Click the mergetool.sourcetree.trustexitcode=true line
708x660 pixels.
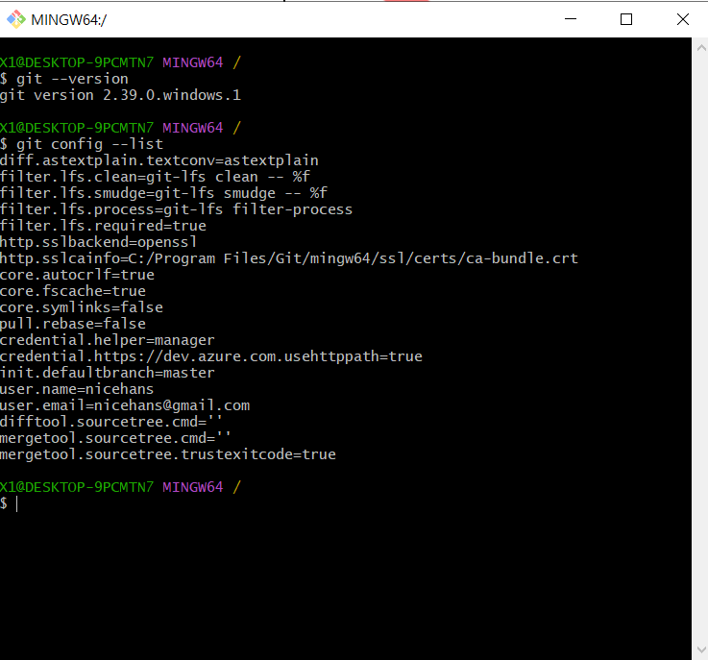168,454
